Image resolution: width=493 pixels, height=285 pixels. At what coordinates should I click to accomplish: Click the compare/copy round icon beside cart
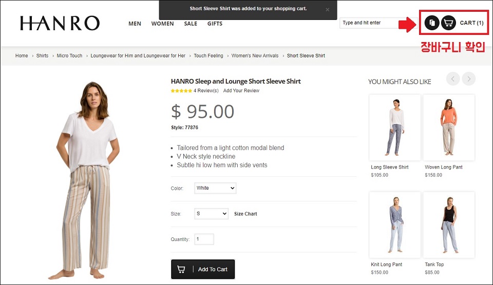pos(432,23)
